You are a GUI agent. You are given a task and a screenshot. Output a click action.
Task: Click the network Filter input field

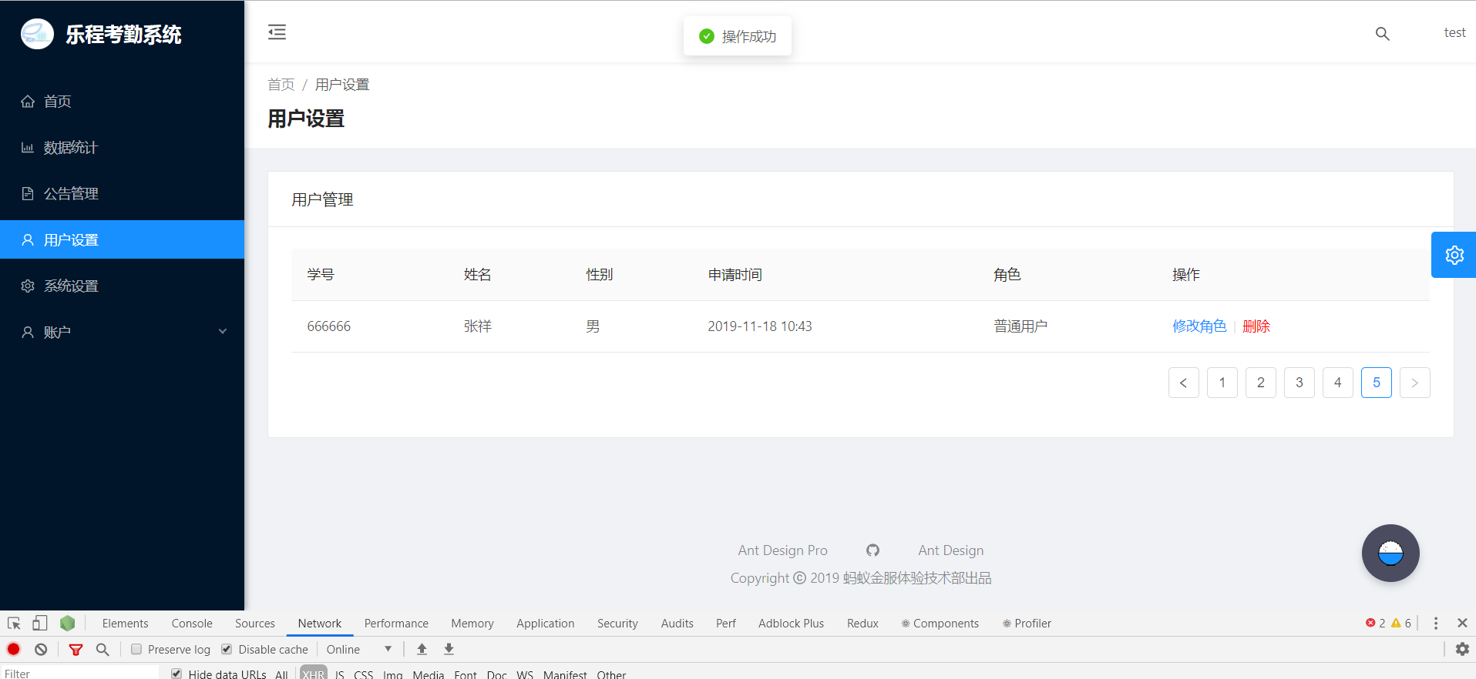coord(79,674)
